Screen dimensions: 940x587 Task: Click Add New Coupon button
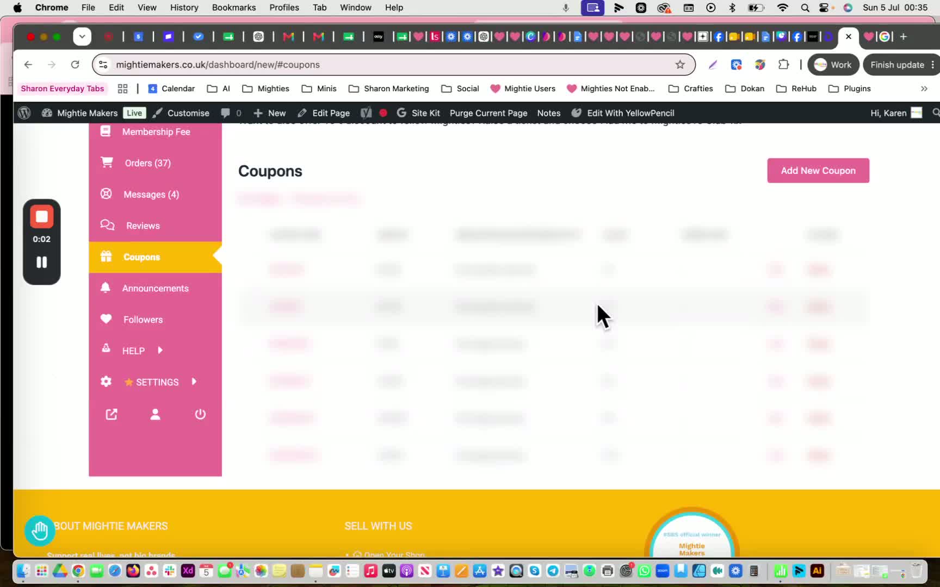coord(818,171)
